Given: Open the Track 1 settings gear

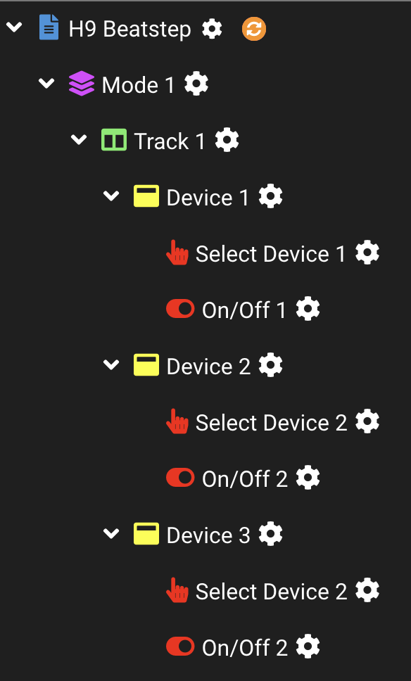Looking at the screenshot, I should [227, 140].
